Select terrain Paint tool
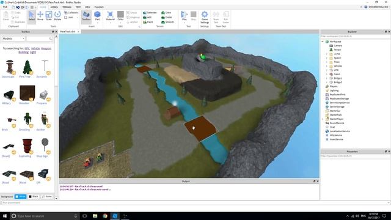This screenshot has height=220, width=391. tap(148, 22)
